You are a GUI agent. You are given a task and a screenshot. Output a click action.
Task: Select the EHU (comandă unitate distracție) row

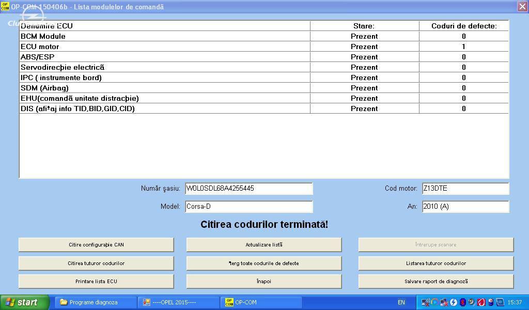click(x=264, y=98)
